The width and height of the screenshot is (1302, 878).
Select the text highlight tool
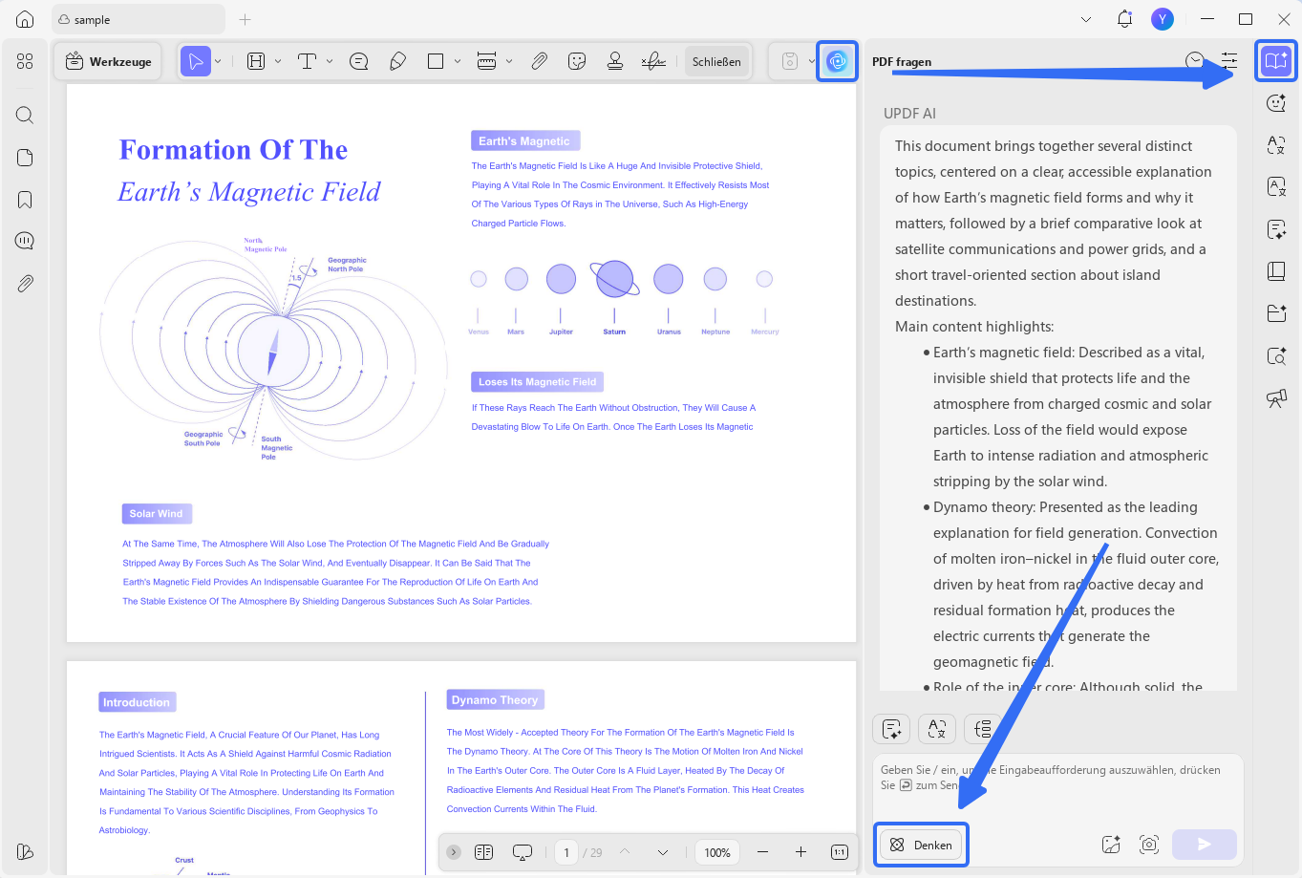coord(256,61)
